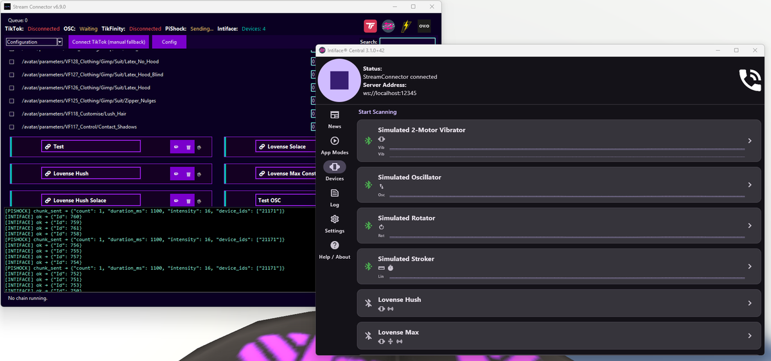The height and width of the screenshot is (361, 771).
Task: Click the edit icon for Lovense Hush chain
Action: (x=176, y=173)
